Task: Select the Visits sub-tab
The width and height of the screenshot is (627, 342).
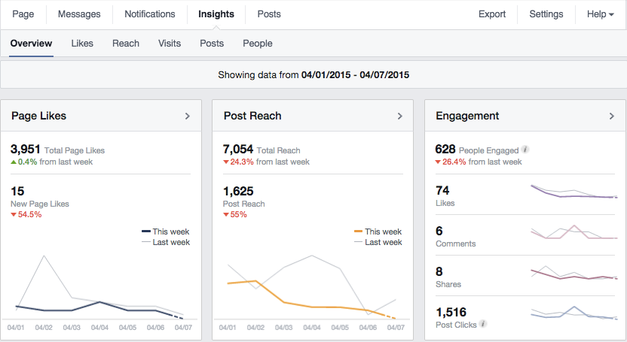Action: pyautogui.click(x=170, y=44)
